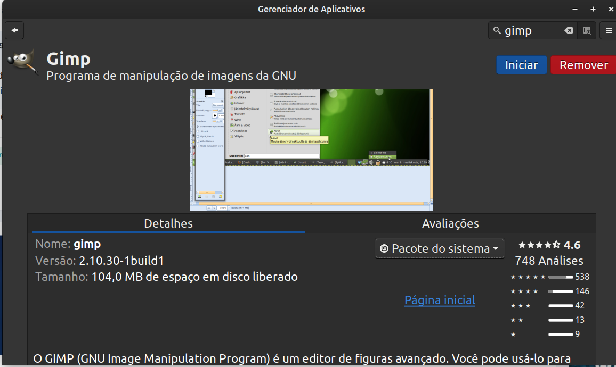
Task: Open the Gimp screenshot preview
Action: click(x=312, y=150)
